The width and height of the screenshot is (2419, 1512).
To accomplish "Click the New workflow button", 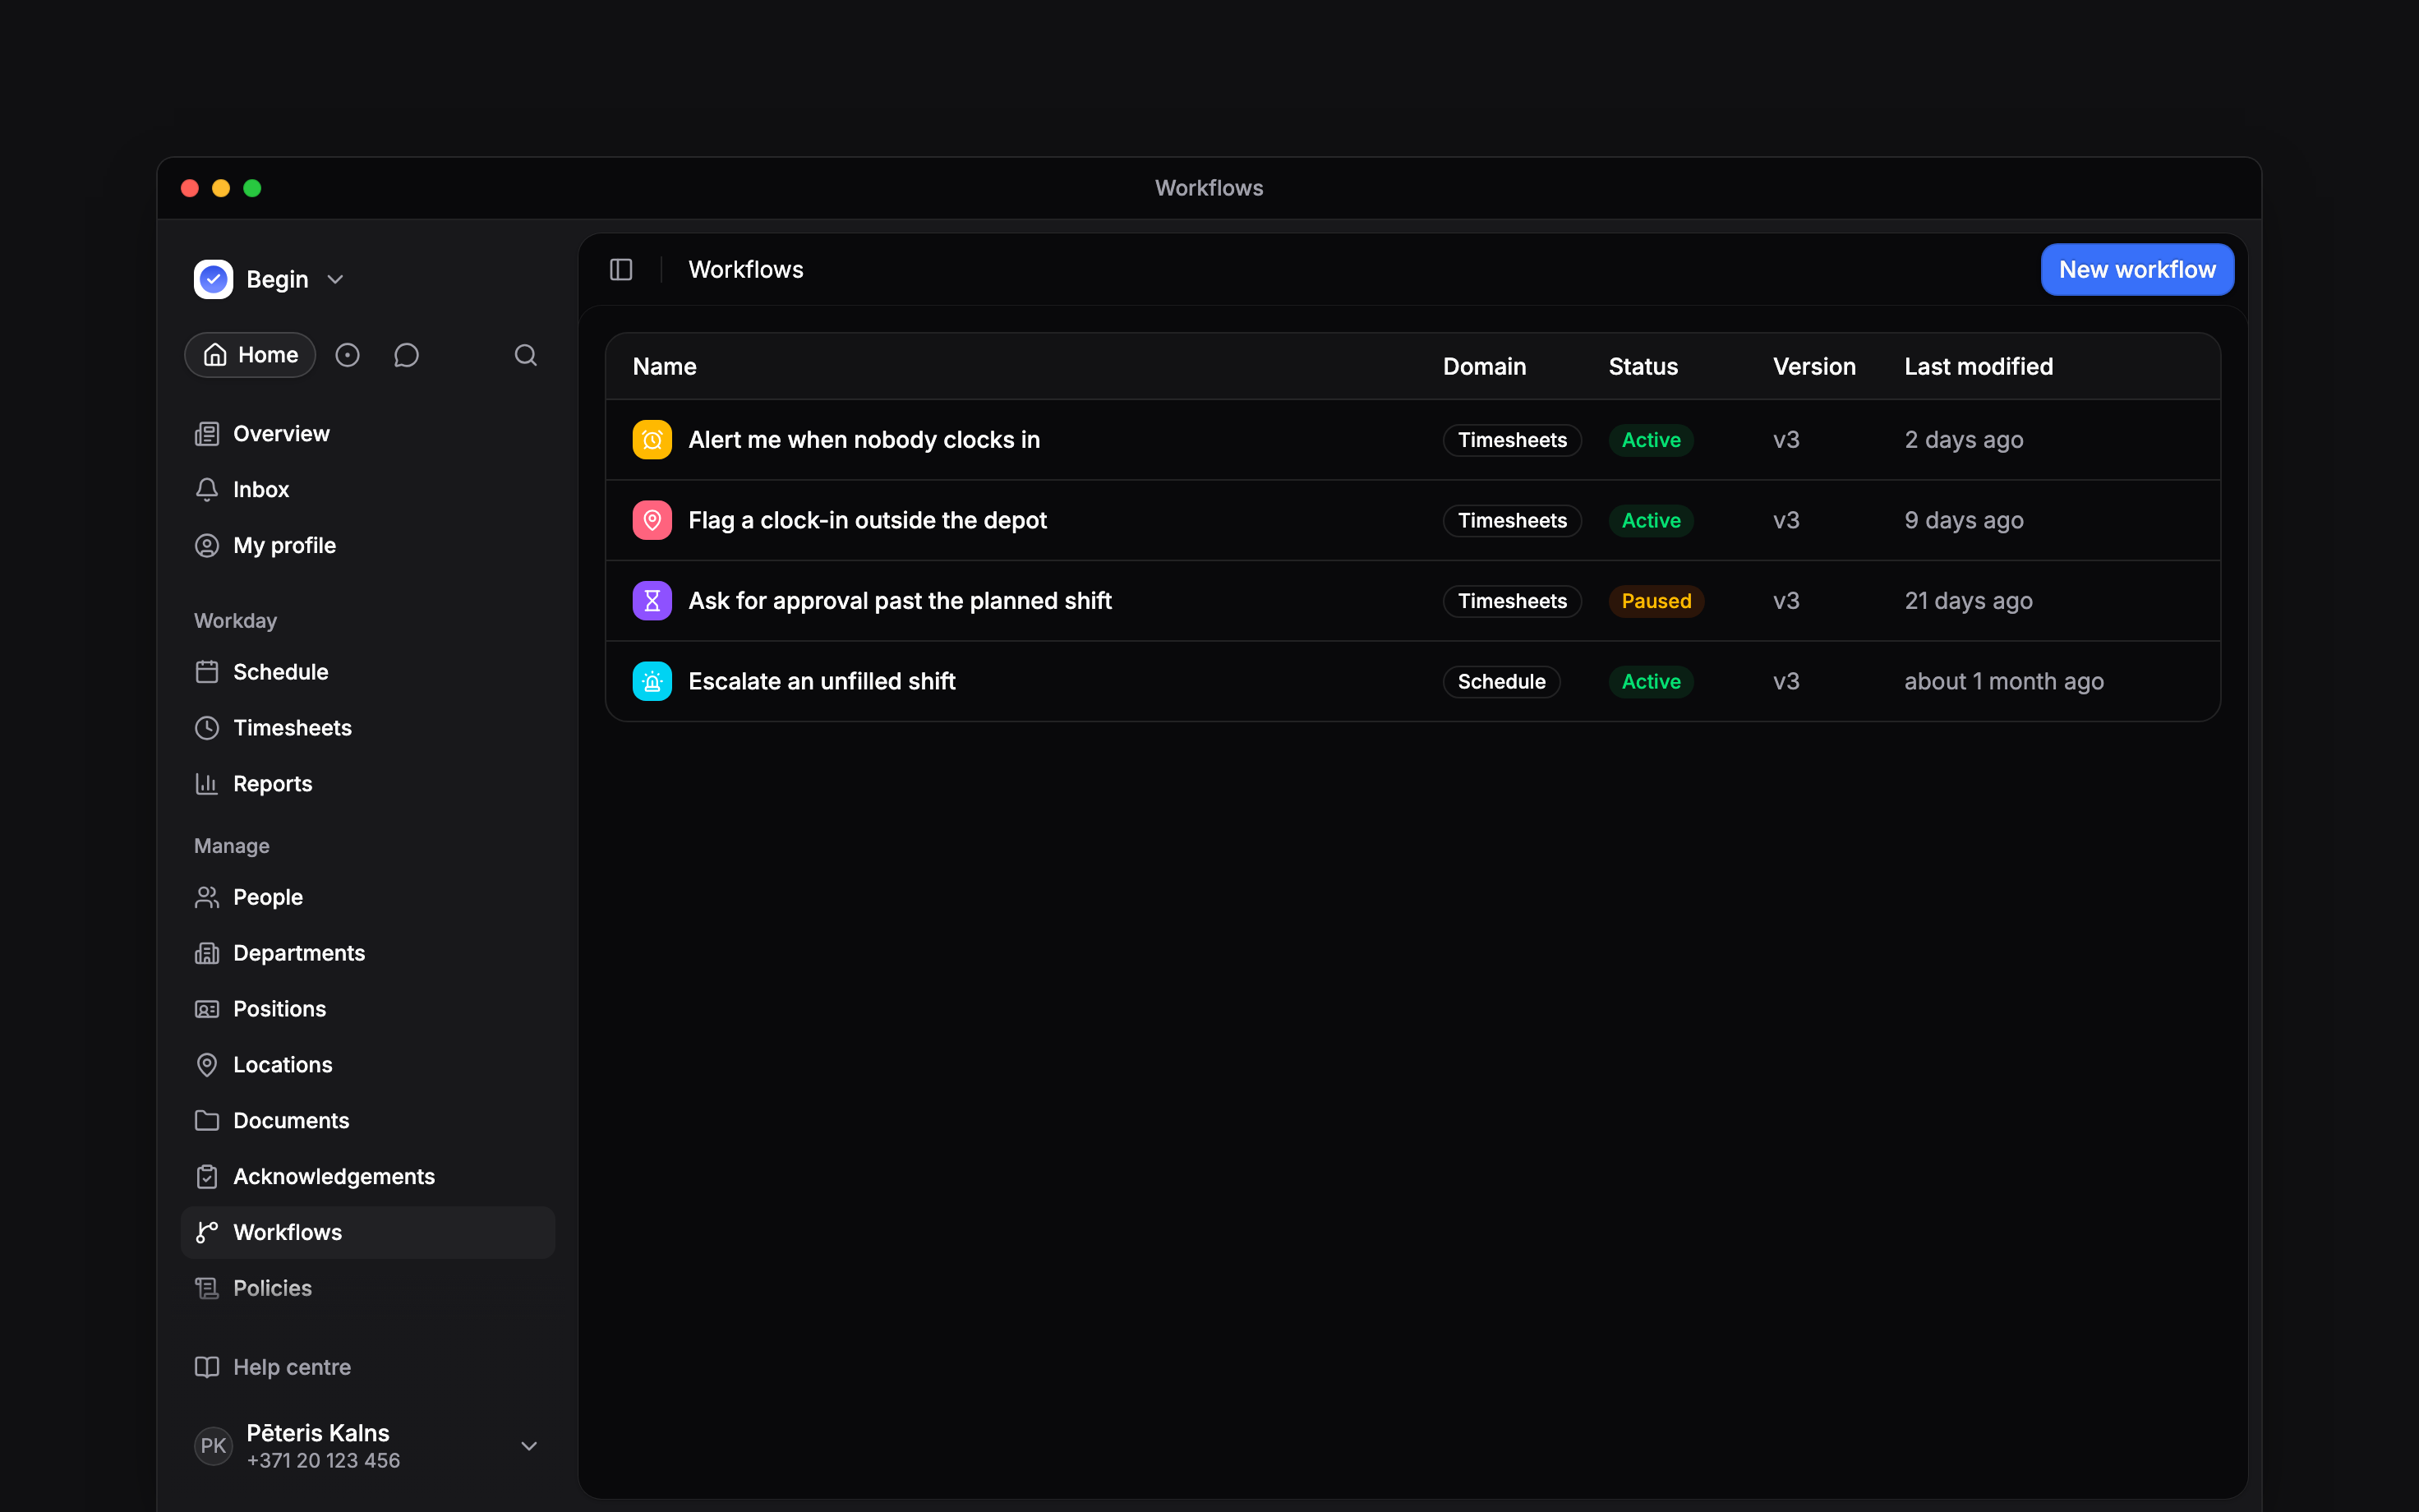I will point(2137,270).
